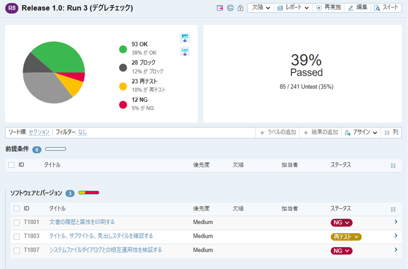Open the 欠陥 menu

pyautogui.click(x=261, y=8)
